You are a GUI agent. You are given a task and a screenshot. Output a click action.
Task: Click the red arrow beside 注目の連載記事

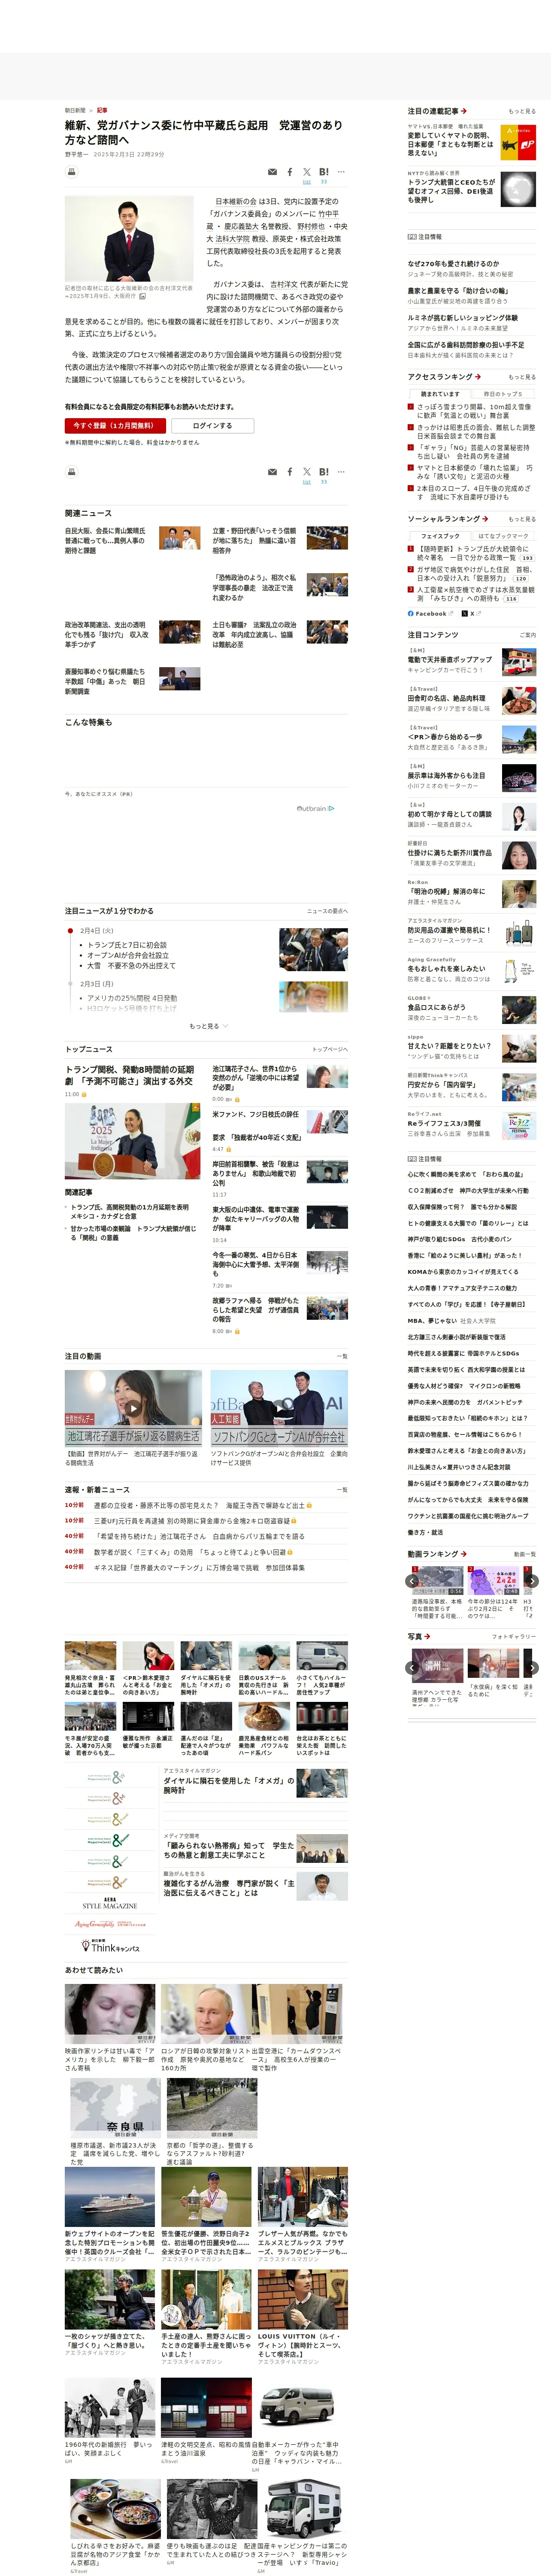point(464,111)
